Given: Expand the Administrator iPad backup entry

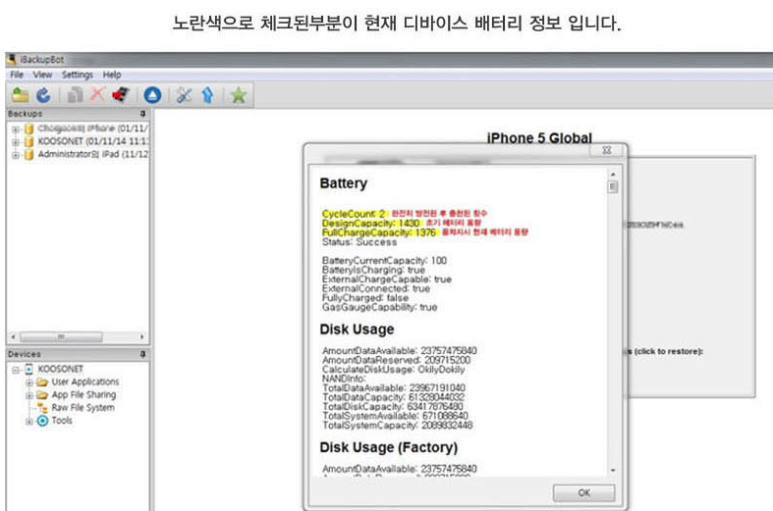Looking at the screenshot, I should click(x=16, y=155).
